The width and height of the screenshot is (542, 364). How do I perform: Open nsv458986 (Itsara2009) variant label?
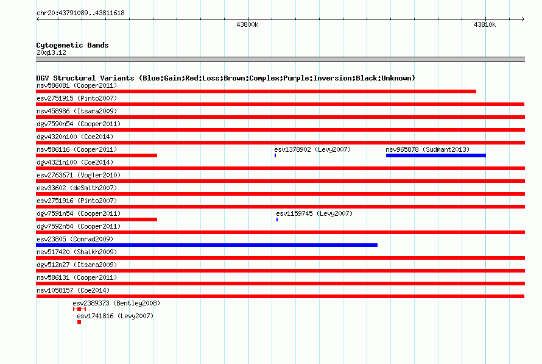(77, 111)
